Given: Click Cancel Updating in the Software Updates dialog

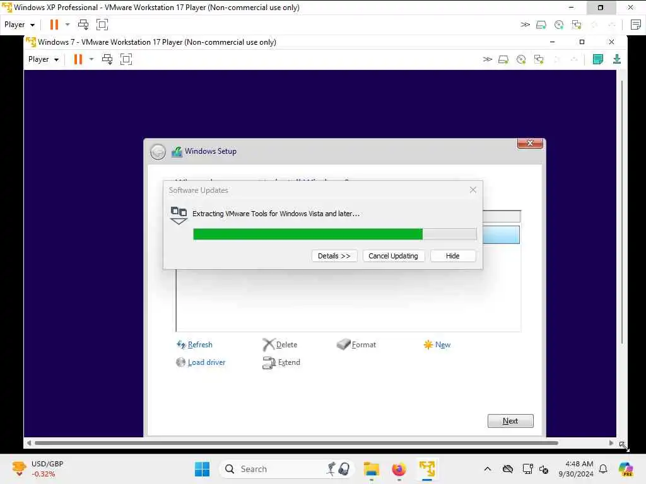Looking at the screenshot, I should click(x=393, y=256).
